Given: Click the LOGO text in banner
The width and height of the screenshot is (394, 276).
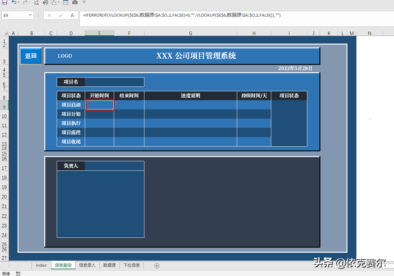Looking at the screenshot, I should click(x=65, y=56).
